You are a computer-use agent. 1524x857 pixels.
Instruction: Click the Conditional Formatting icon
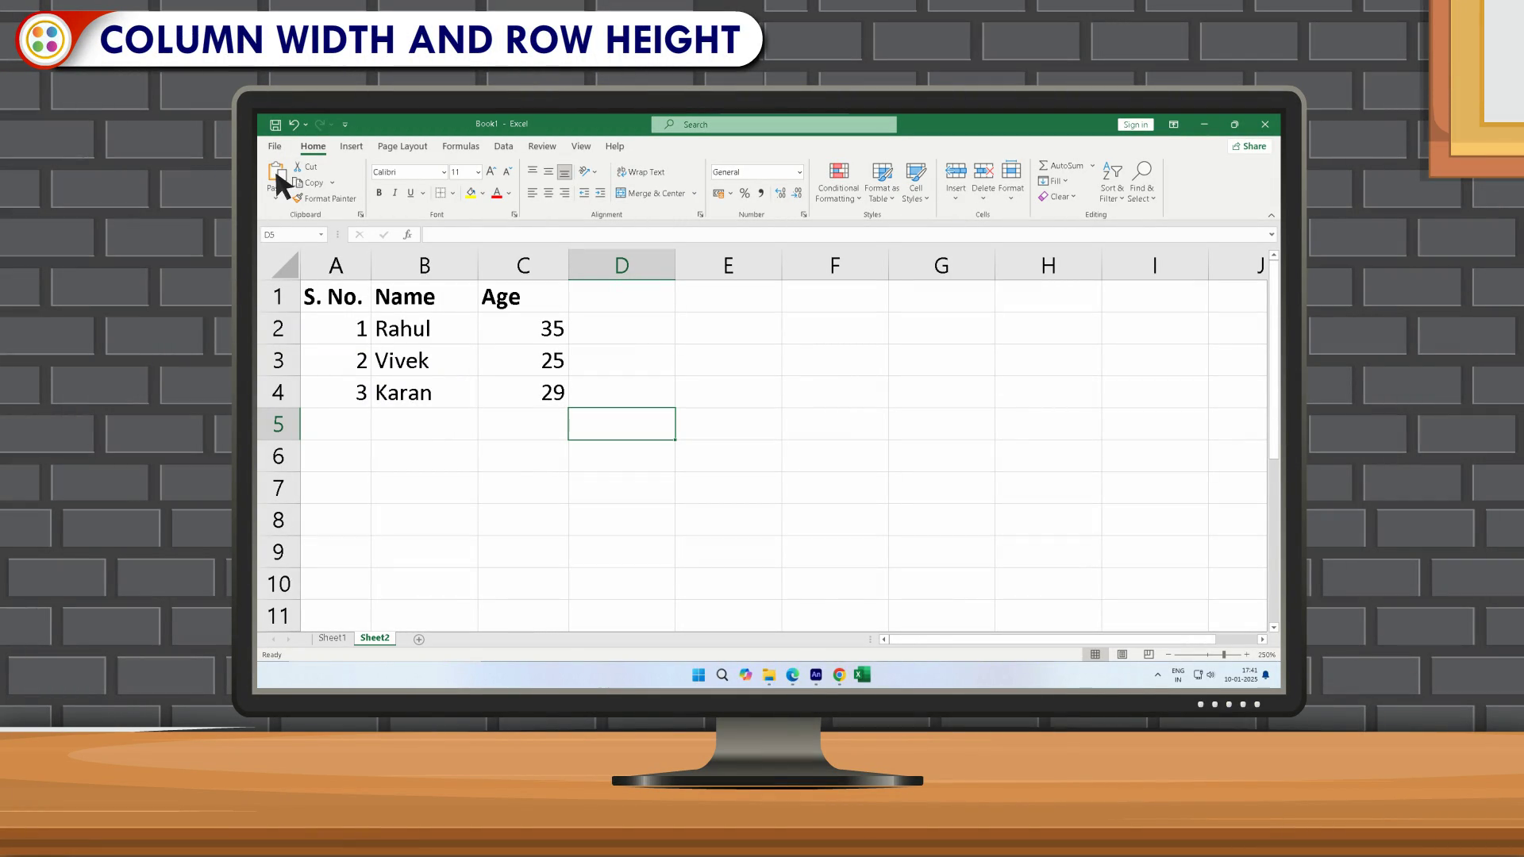838,171
